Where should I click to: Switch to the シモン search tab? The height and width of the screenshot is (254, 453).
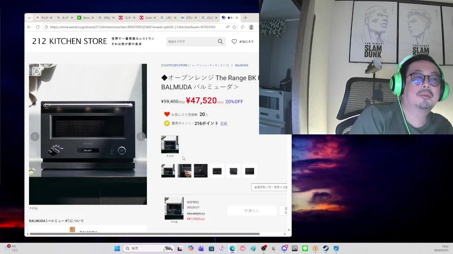coord(169,18)
